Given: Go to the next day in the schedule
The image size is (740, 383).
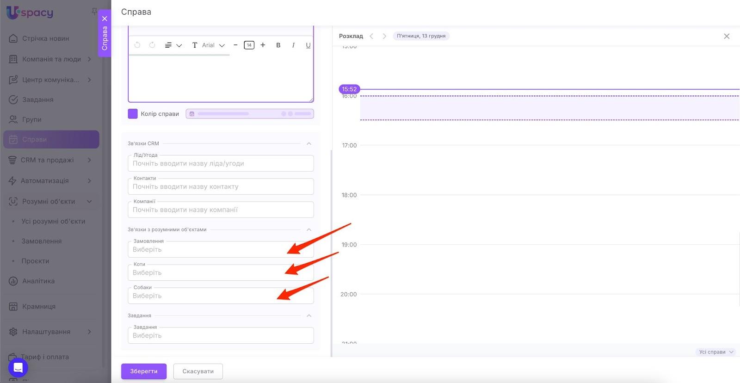Looking at the screenshot, I should point(384,36).
